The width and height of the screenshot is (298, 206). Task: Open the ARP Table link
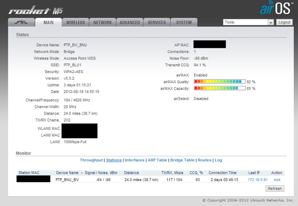click(157, 160)
